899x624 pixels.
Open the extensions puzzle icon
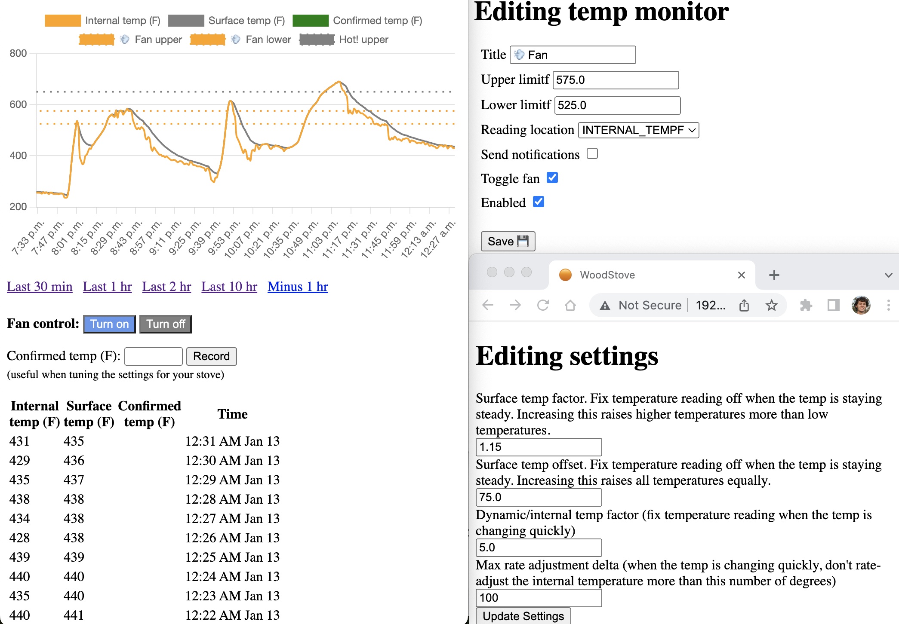[806, 305]
